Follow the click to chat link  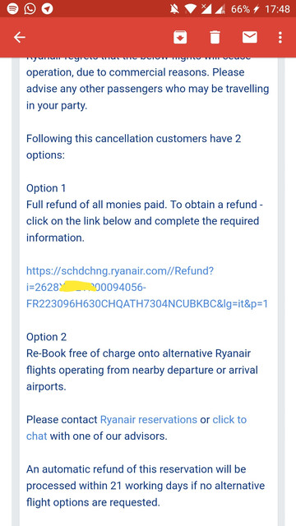pyautogui.click(x=229, y=419)
